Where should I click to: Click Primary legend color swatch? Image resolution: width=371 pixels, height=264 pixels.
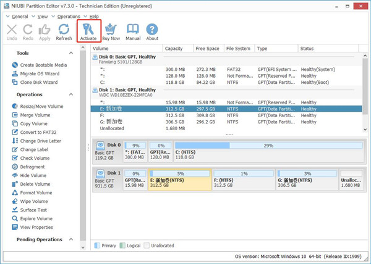[97, 245]
